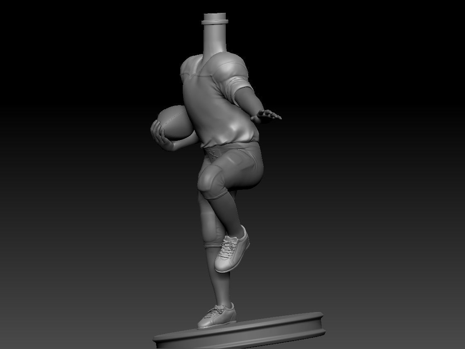
Task: Click the raised knee pad
Action: click(x=209, y=179)
